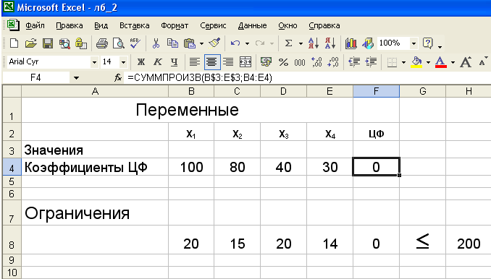Click the AutoSum sigma icon
The width and height of the screenshot is (491, 279).
288,43
